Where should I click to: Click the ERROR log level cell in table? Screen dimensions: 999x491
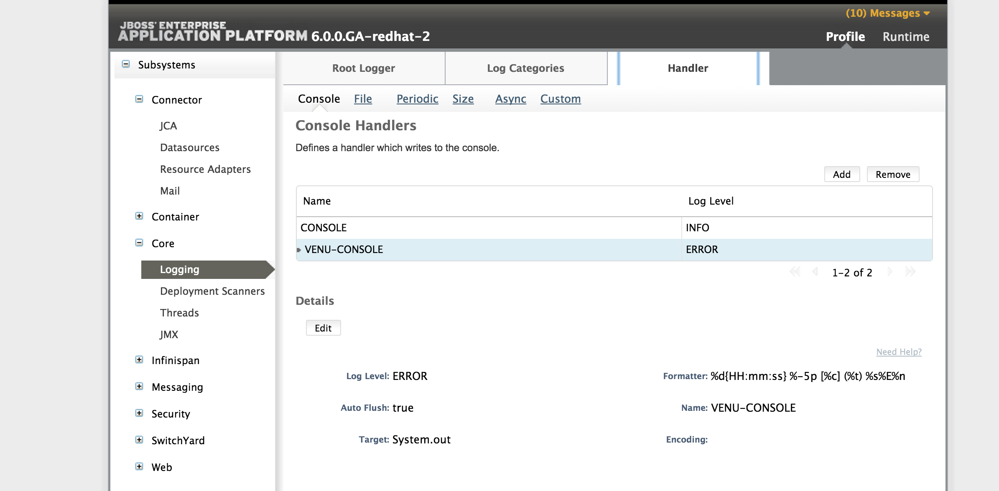click(x=806, y=249)
